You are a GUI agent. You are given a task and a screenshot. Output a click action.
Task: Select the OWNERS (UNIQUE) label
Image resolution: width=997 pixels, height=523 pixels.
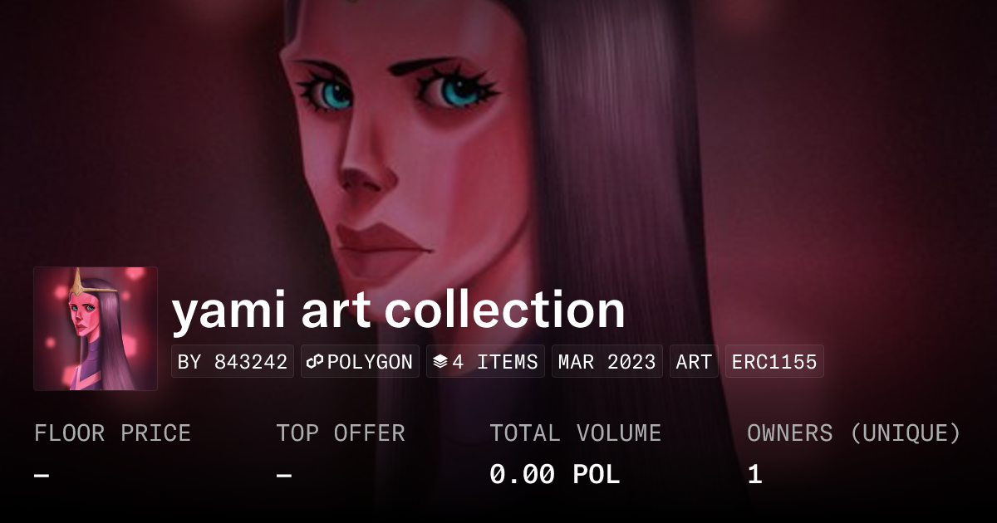pos(854,433)
